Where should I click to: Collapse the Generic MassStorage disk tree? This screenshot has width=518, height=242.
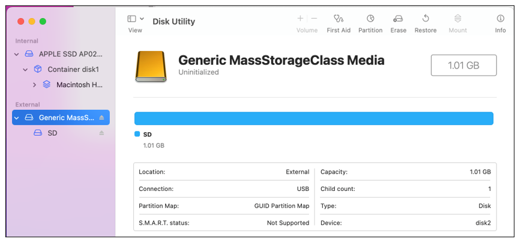pos(17,118)
